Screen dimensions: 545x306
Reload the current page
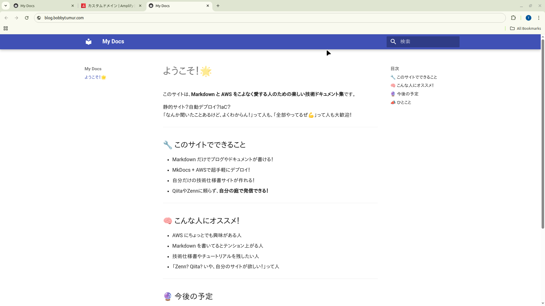tap(27, 18)
